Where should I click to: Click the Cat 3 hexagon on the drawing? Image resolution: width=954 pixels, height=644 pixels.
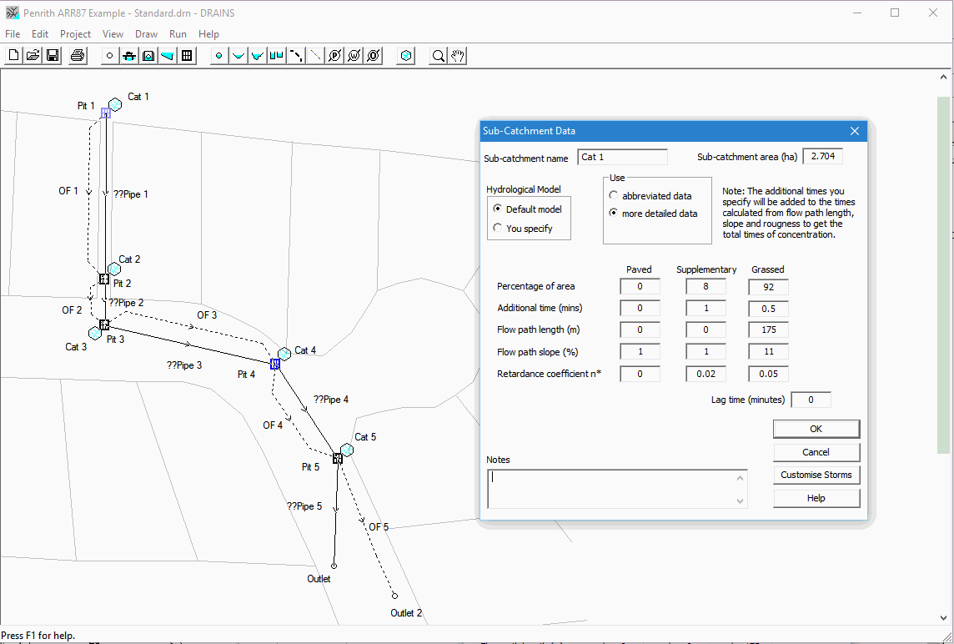click(x=95, y=333)
